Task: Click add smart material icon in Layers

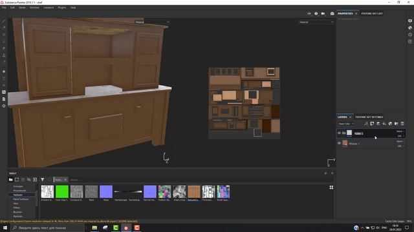Action: (390, 124)
